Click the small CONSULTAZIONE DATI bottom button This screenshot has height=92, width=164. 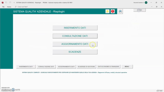46,66
